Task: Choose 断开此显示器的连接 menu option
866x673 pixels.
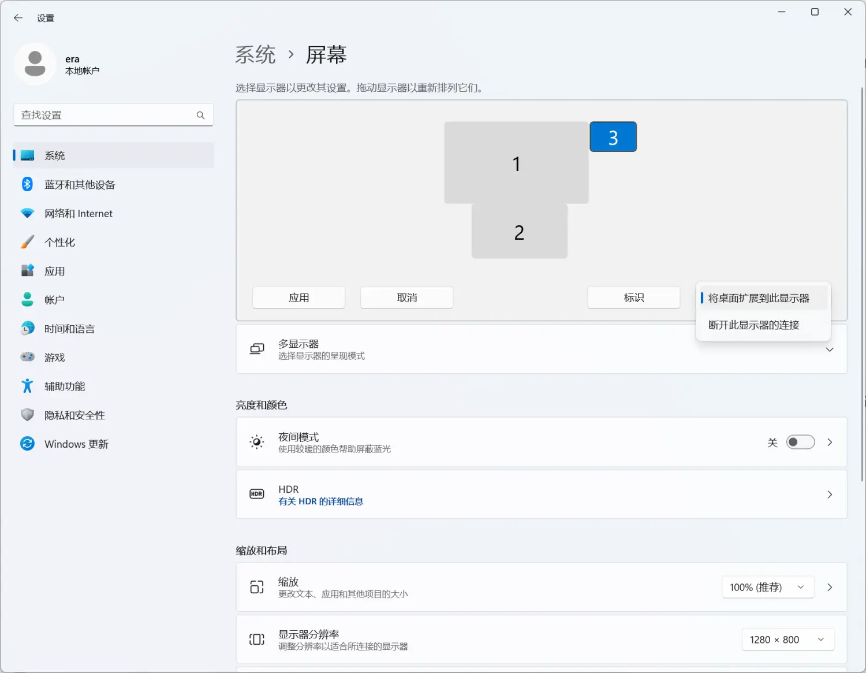Action: point(753,325)
